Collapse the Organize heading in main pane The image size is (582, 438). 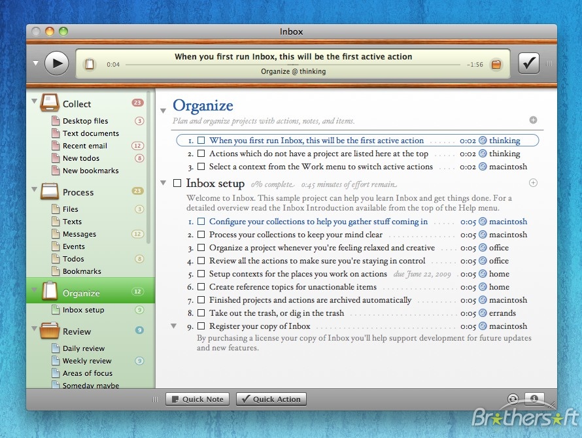(x=163, y=110)
